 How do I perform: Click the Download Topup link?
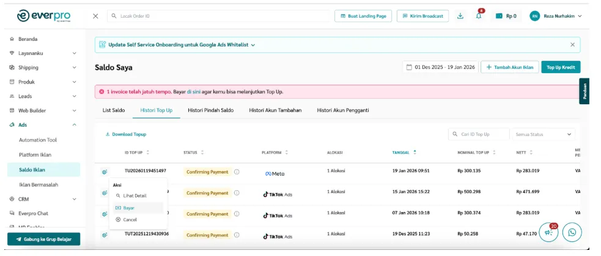pyautogui.click(x=126, y=134)
